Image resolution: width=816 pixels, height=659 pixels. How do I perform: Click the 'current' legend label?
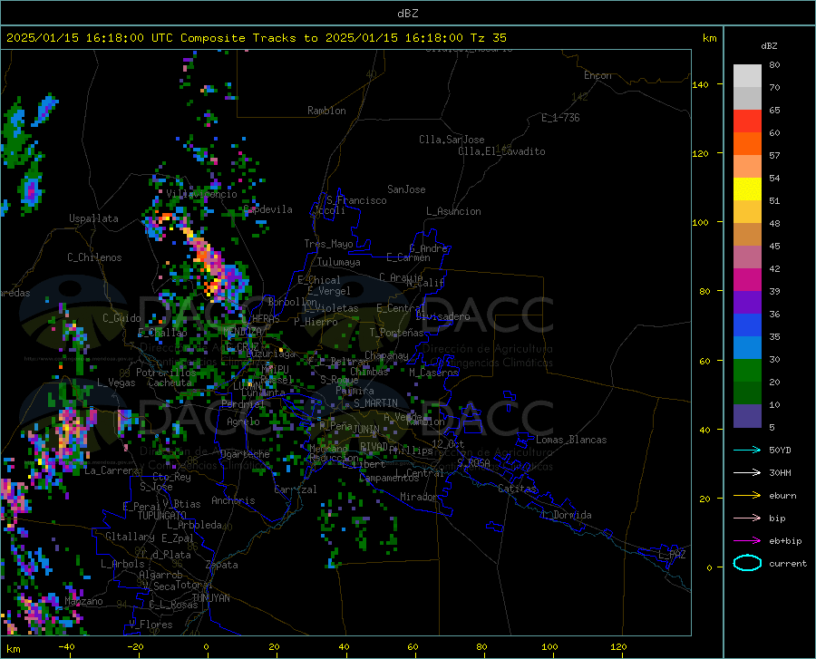[x=787, y=563]
